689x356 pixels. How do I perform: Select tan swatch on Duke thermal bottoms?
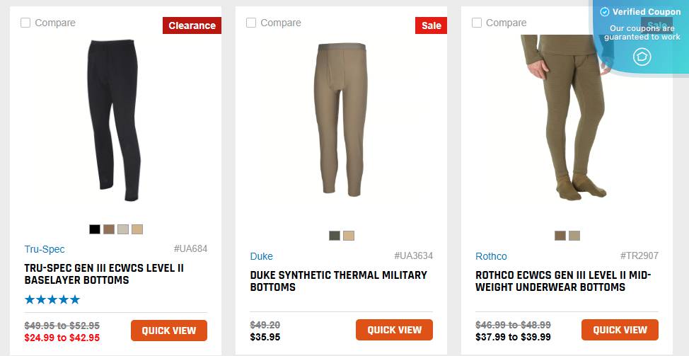(x=349, y=236)
